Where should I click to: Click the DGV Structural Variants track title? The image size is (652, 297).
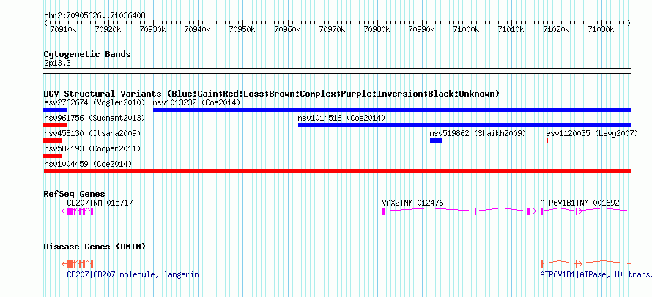[271, 94]
